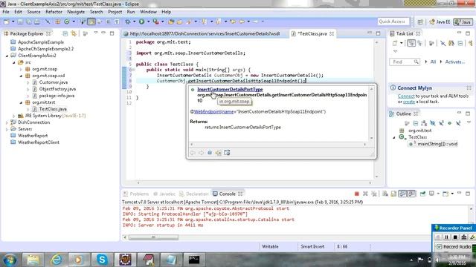
Task: Toggle Show Console on standard error change
Action: [411, 194]
